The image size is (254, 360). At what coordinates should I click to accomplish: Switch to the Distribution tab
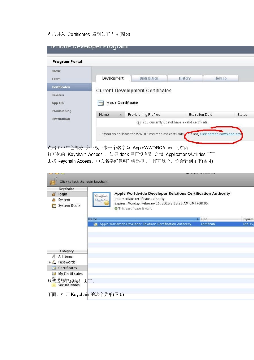149,78
